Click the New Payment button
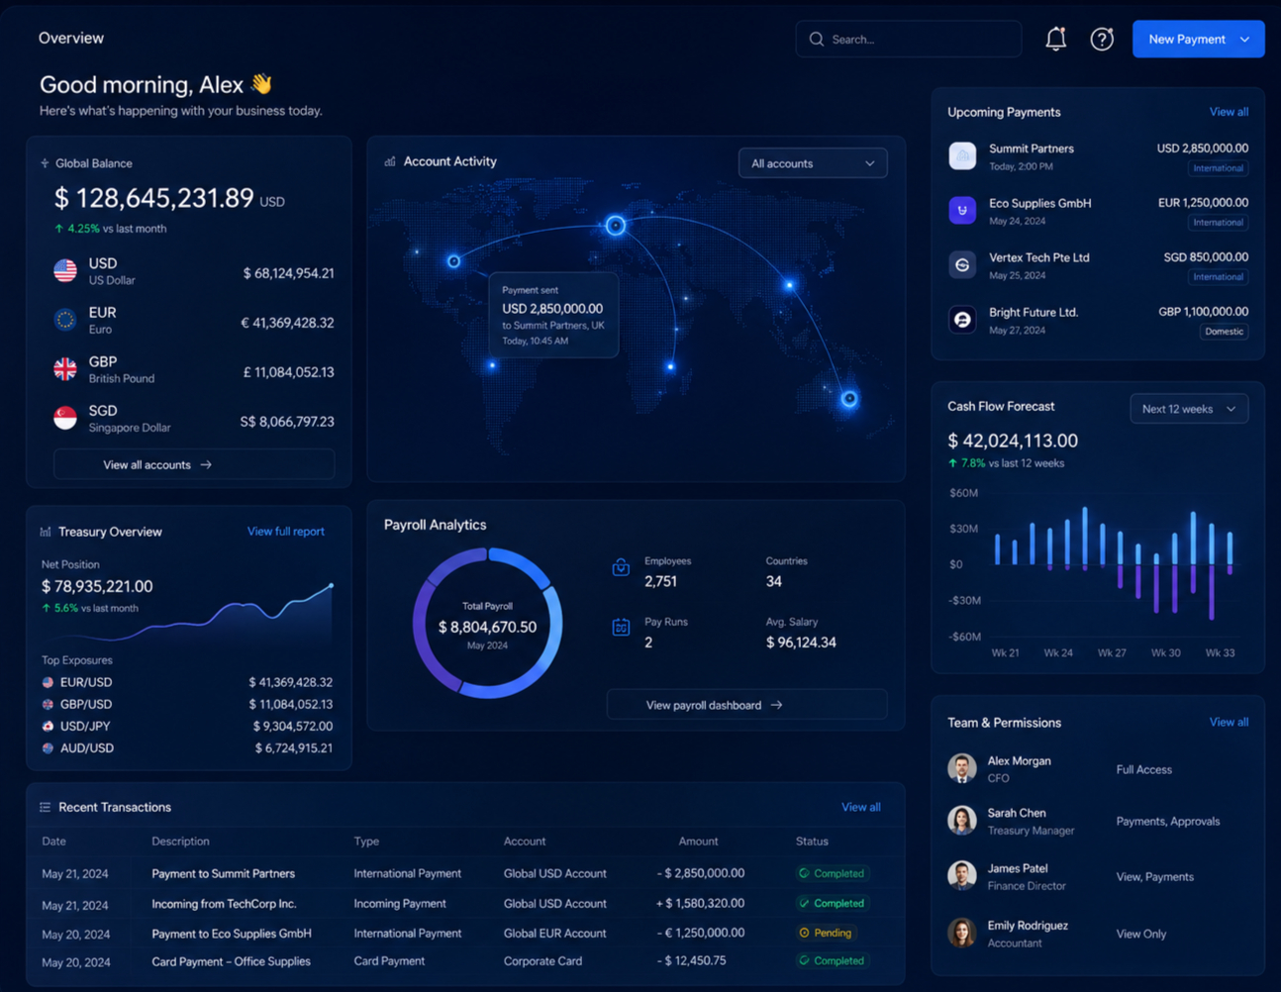 point(1198,39)
